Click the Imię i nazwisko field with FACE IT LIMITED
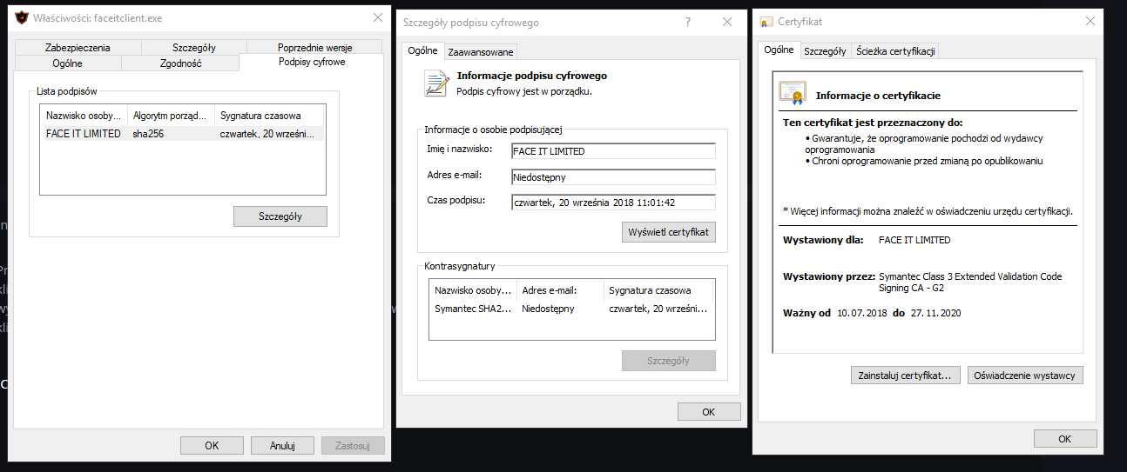Viewport: 1127px width, 472px height. point(613,151)
